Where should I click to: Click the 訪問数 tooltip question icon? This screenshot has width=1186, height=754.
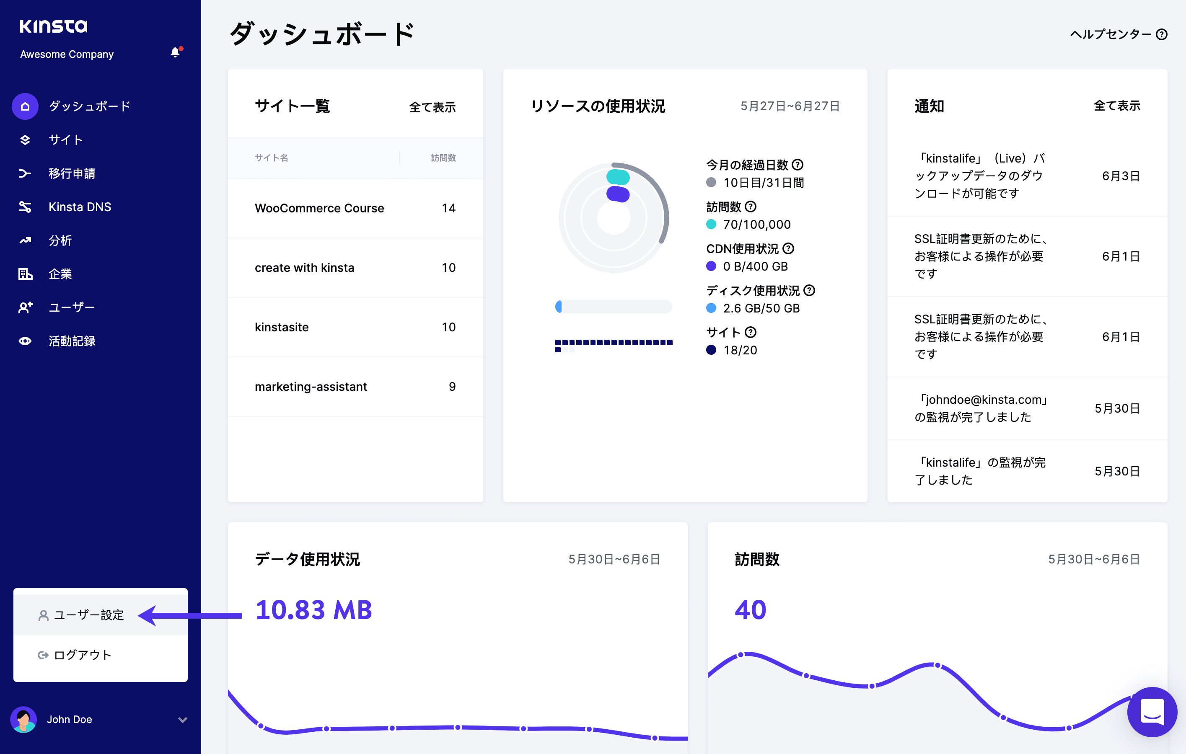coord(750,207)
